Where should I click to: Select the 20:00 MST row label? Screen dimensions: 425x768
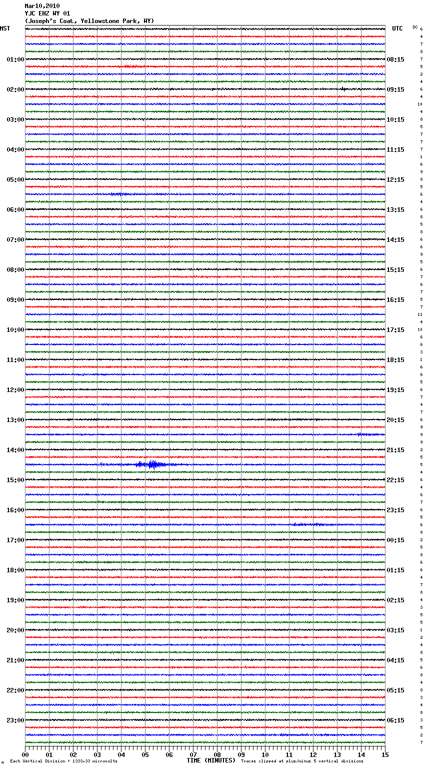15,630
